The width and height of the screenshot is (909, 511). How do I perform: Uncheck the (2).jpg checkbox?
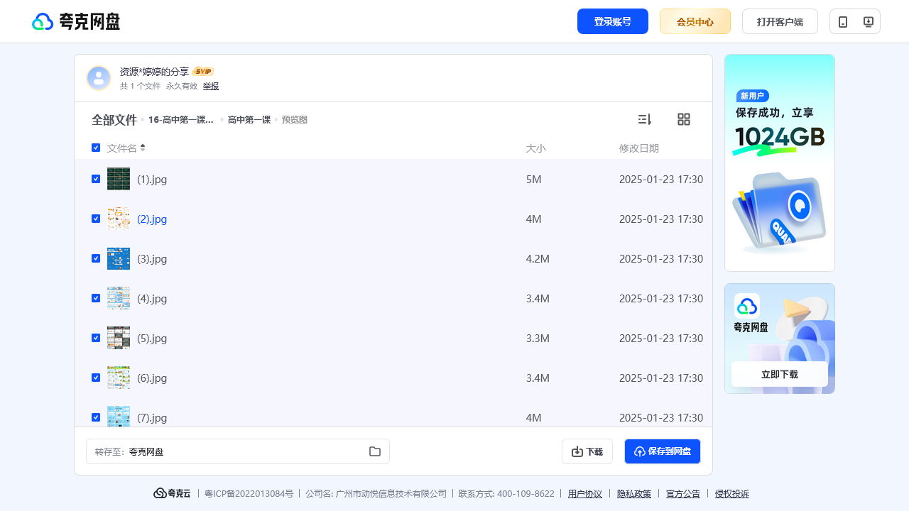[x=96, y=219]
